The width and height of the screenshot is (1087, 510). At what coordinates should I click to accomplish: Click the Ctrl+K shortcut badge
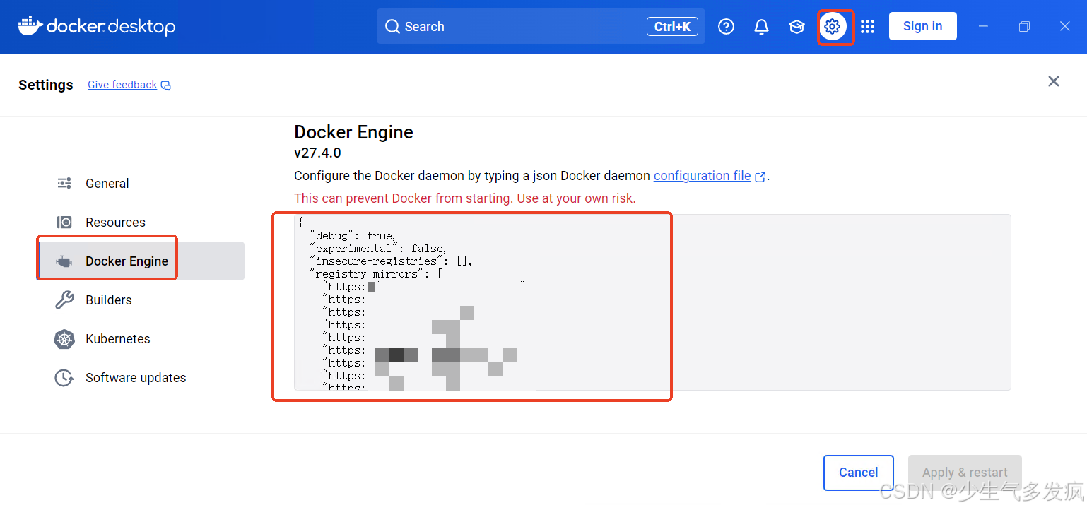(672, 27)
